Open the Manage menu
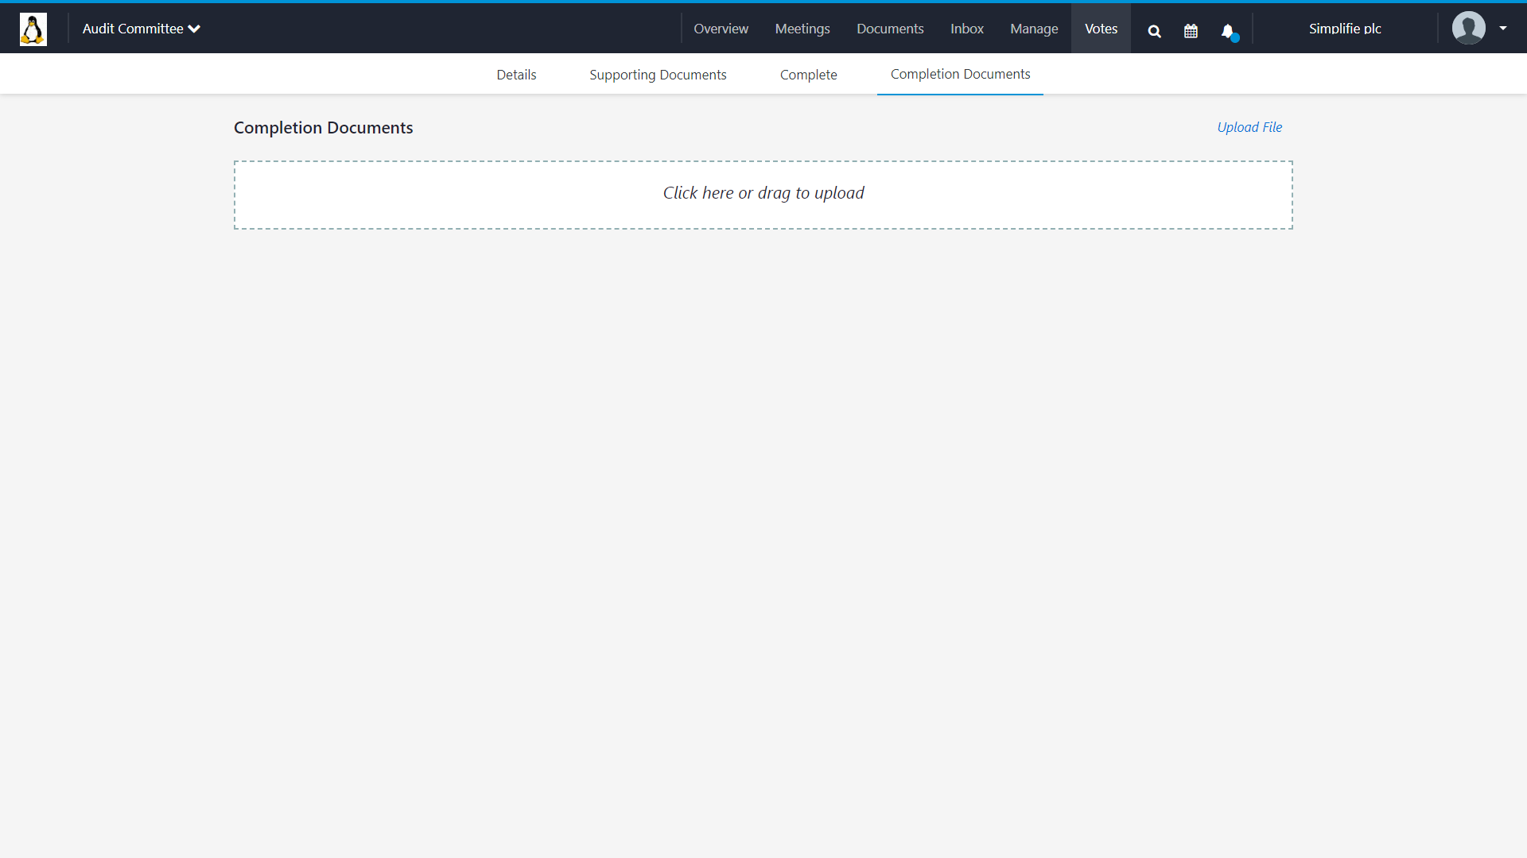Image resolution: width=1527 pixels, height=858 pixels. pos(1034,29)
